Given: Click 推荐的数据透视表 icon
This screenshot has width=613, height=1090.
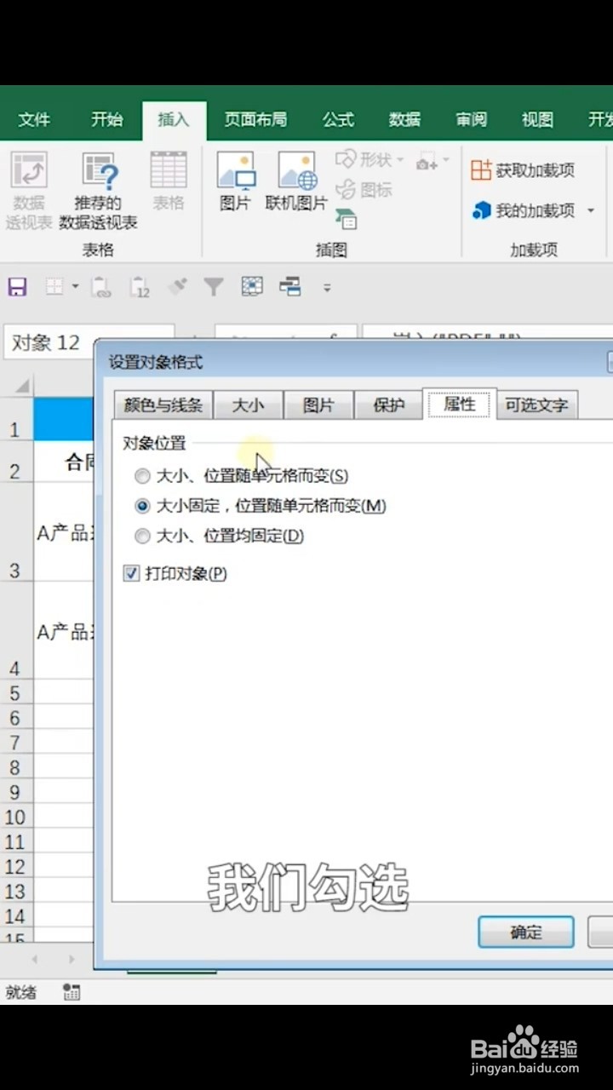Looking at the screenshot, I should tap(99, 191).
